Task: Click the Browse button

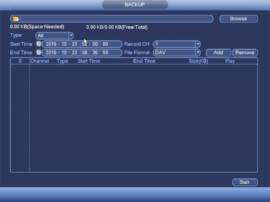Action: (x=238, y=19)
